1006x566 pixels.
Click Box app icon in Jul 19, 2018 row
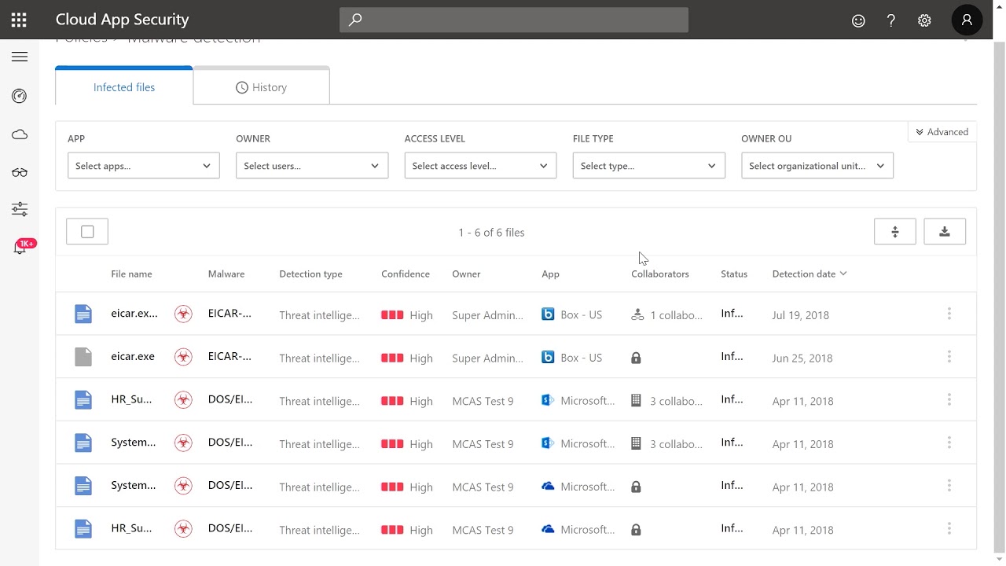point(549,314)
